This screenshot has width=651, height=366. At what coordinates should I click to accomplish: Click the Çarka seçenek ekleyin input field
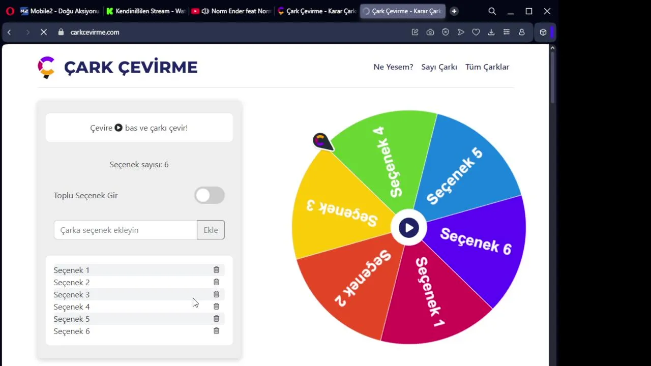126,230
